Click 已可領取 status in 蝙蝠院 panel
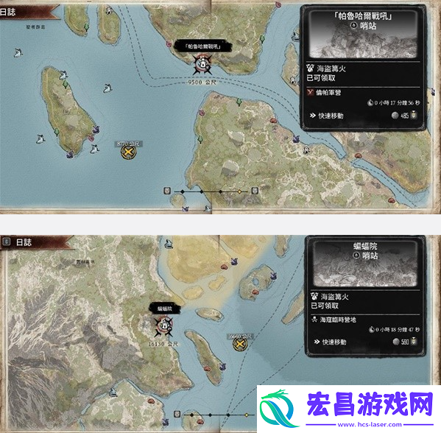The width and height of the screenshot is (441, 433). pos(325,306)
